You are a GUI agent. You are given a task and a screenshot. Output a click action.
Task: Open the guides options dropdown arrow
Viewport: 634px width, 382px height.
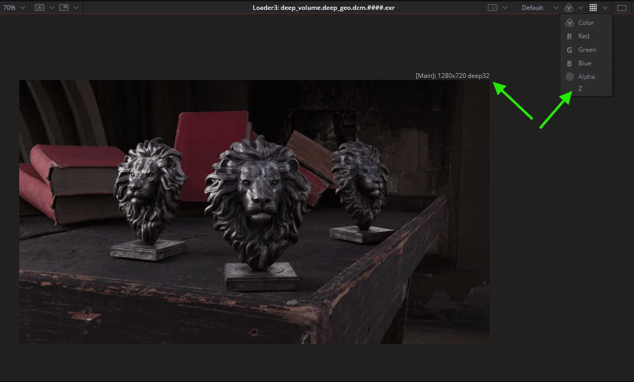(x=604, y=7)
